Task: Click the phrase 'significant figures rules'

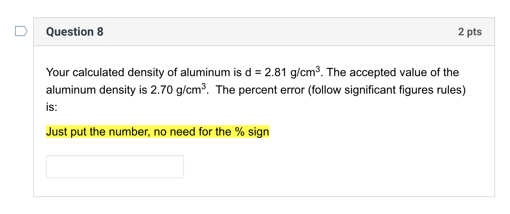Action: (x=404, y=90)
